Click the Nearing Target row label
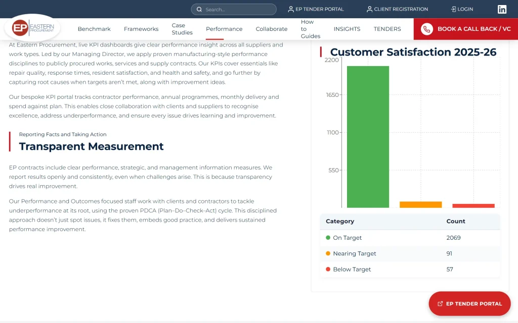 pyautogui.click(x=355, y=253)
